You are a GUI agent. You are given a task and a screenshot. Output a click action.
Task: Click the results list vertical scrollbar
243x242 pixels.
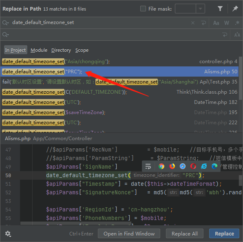tap(241, 78)
